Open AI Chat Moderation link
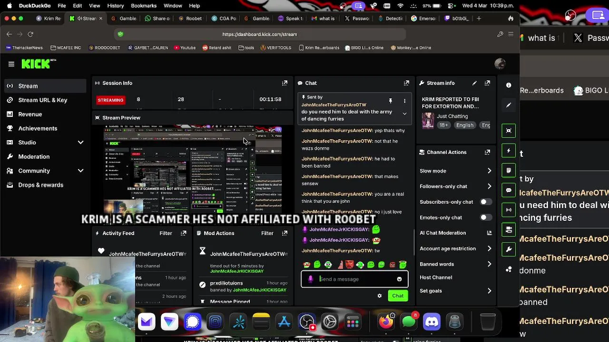Viewport: 609px width, 342px height. tap(455, 233)
